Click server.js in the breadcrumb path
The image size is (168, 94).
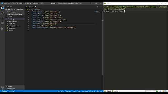click(x=31, y=10)
